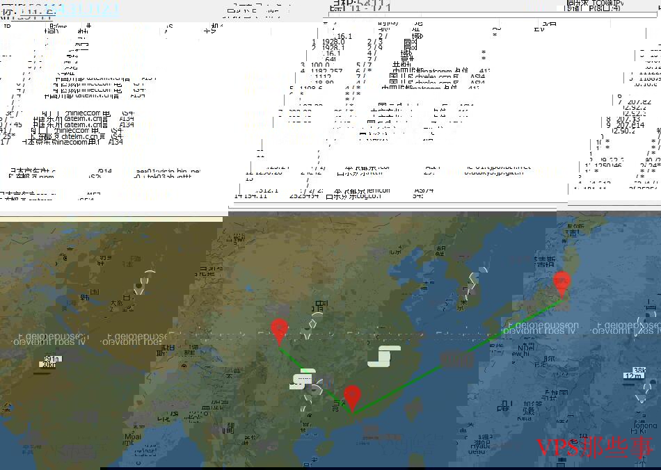Select the red marker in central China

280,331
